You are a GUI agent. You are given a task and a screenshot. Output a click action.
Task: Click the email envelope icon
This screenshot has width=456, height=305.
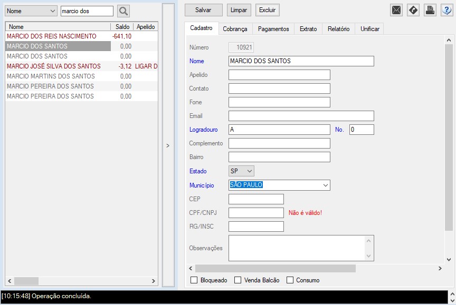(396, 10)
